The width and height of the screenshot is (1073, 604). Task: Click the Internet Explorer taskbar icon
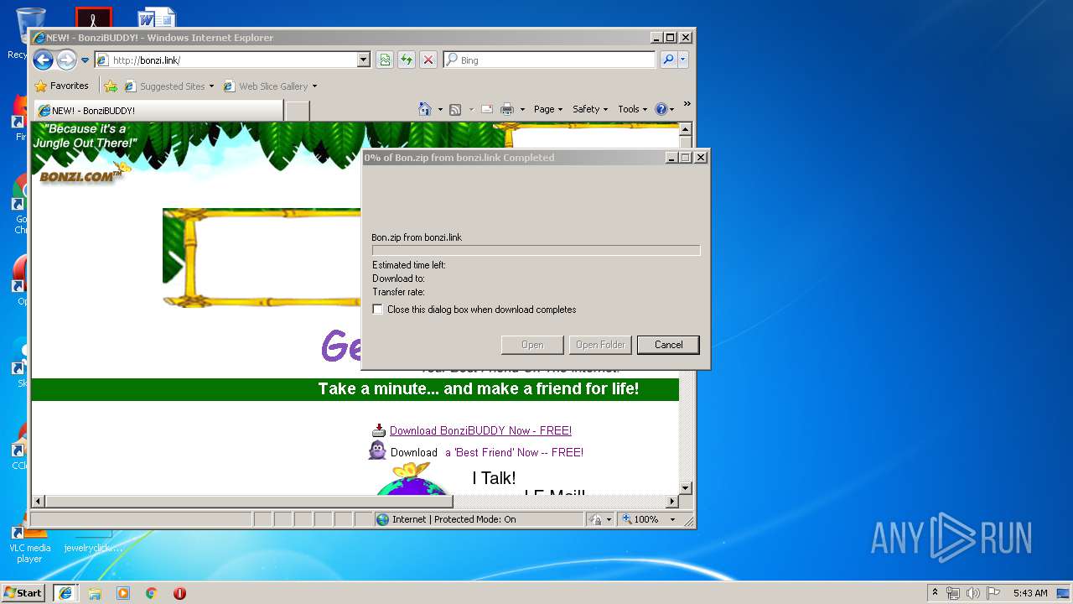pos(65,593)
